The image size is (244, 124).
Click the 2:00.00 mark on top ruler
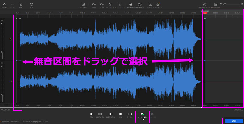tap(149, 13)
